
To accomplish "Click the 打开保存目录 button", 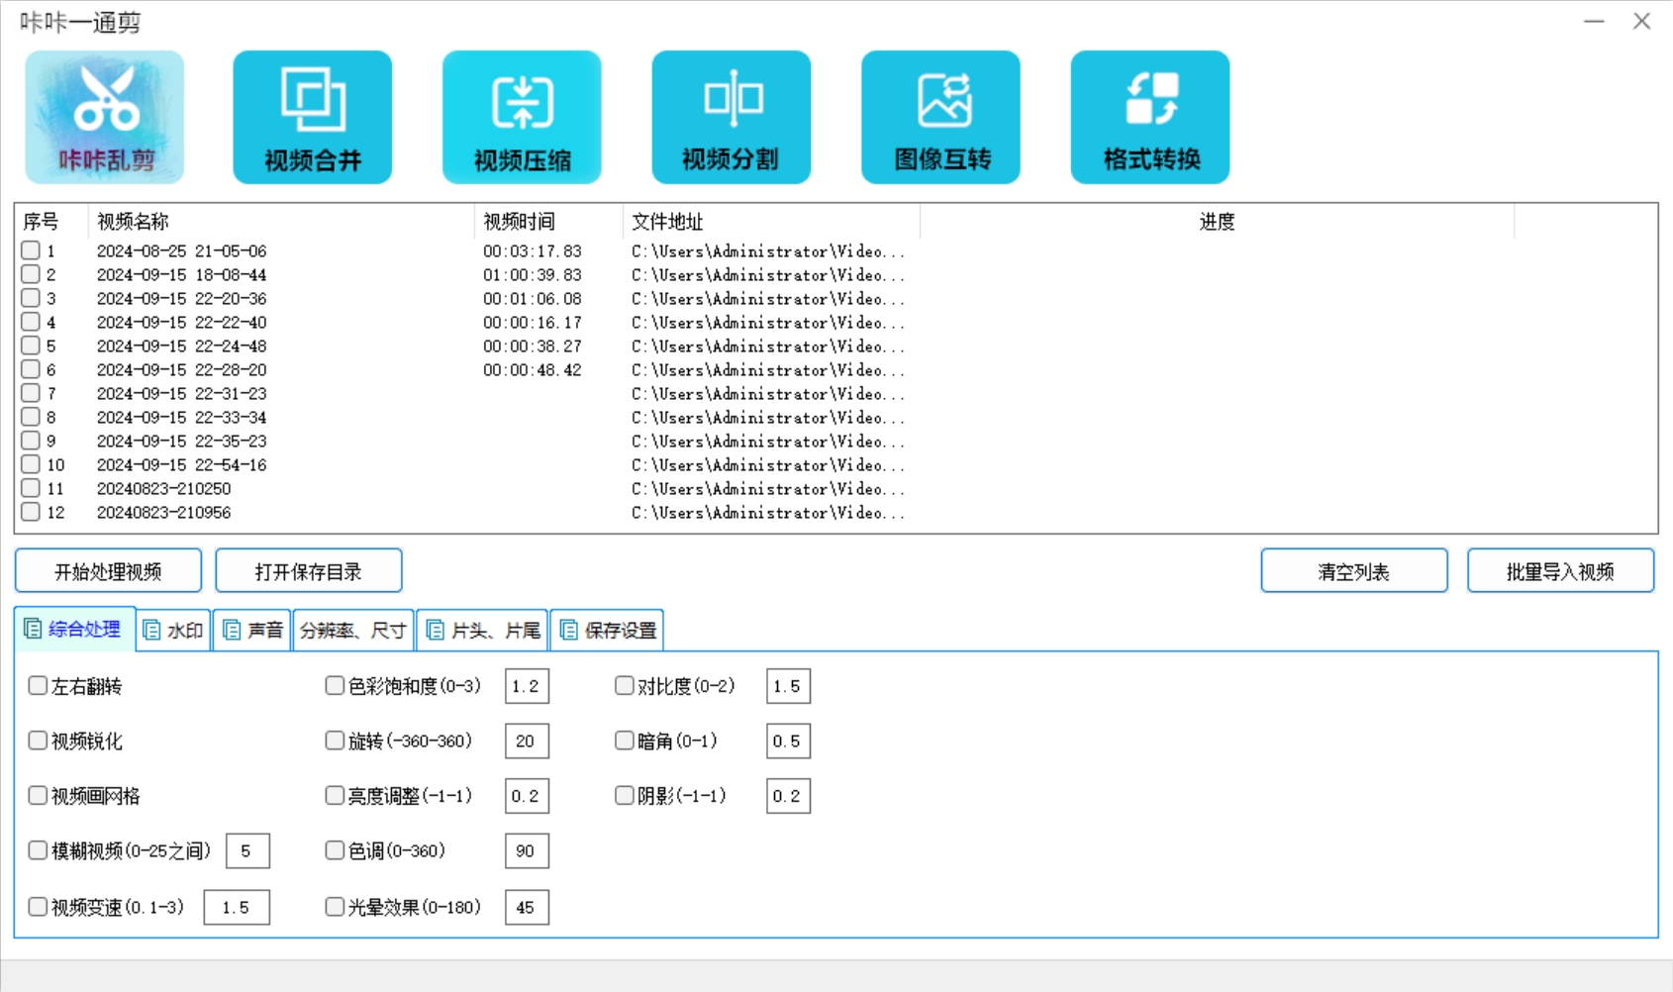I will [309, 571].
